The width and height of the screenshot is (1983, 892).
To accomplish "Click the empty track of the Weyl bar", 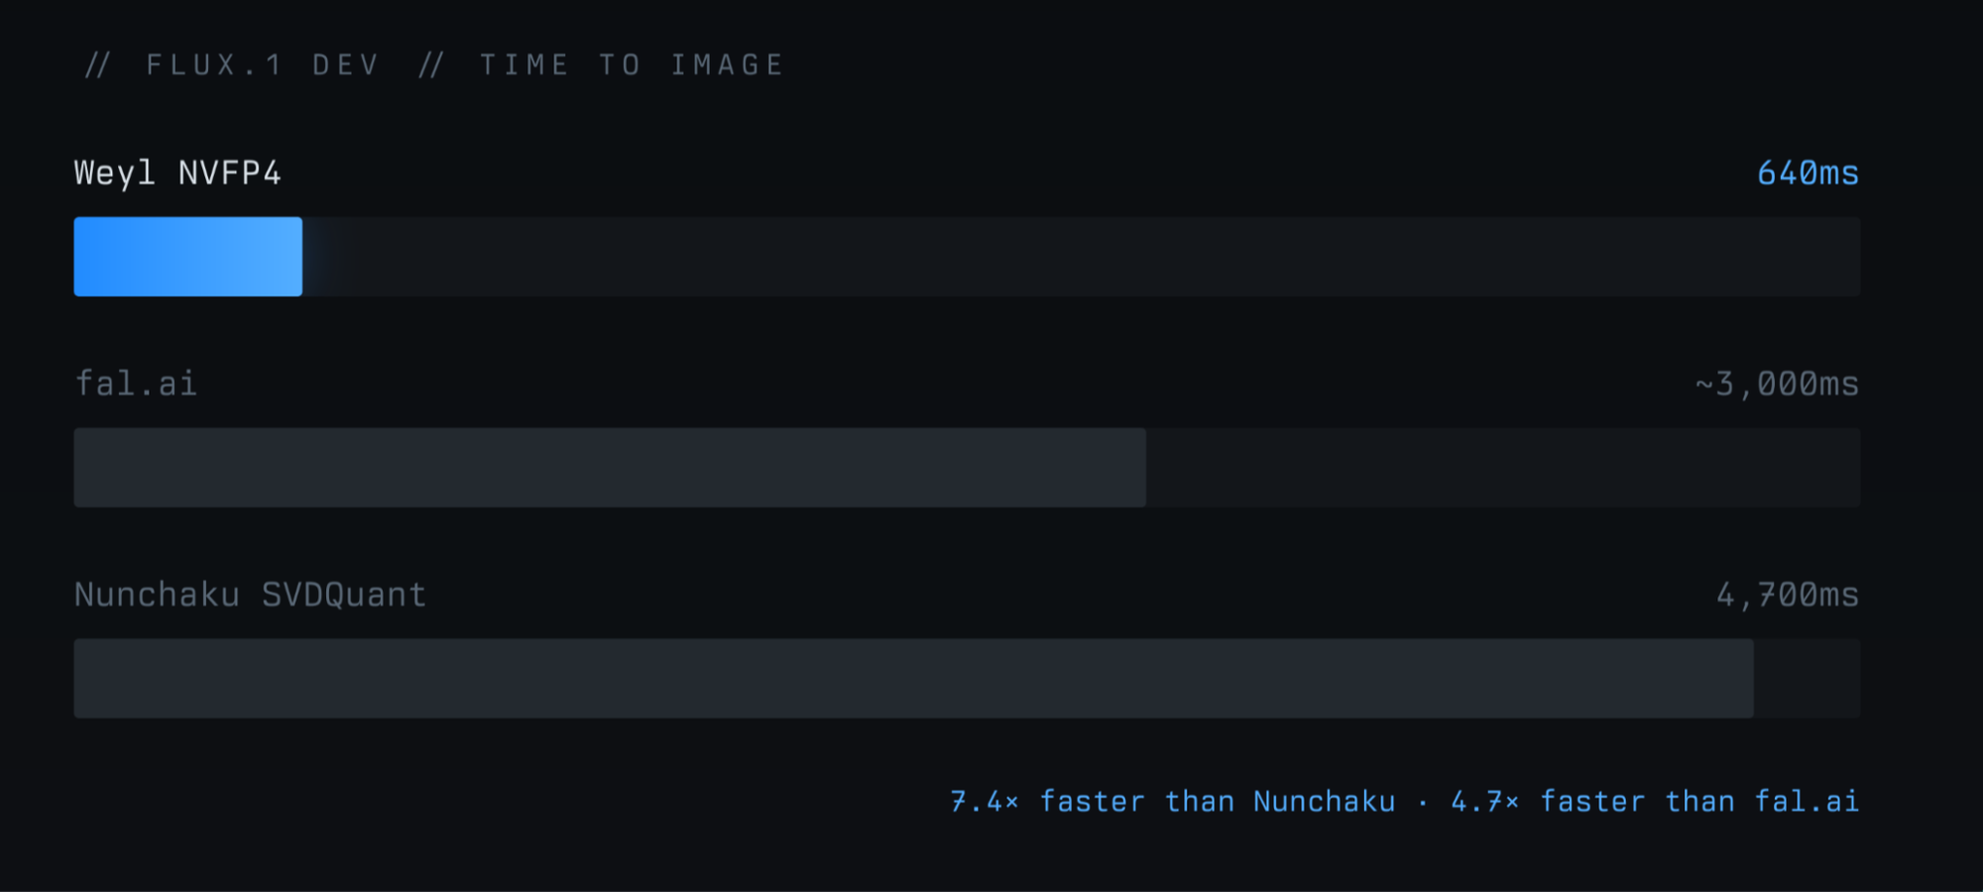I will pyautogui.click(x=1081, y=257).
